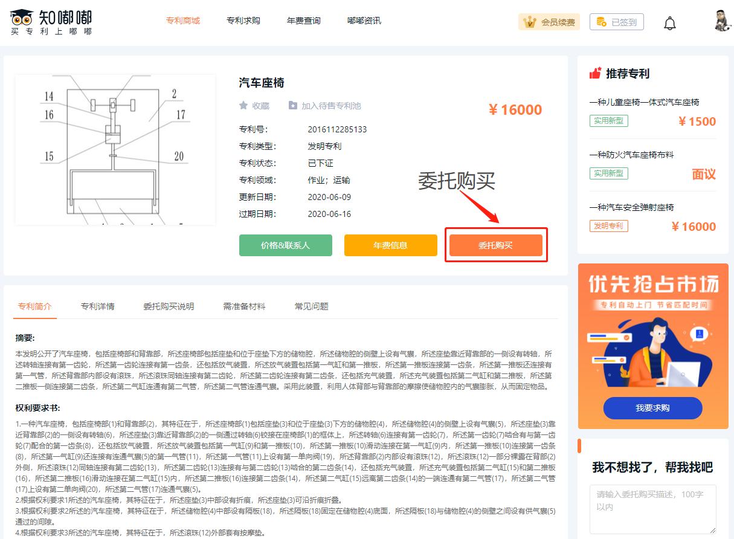Click the 实用新型 tag under 防火汽车座椅布料
Image resolution: width=734 pixels, height=539 pixels.
point(609,173)
